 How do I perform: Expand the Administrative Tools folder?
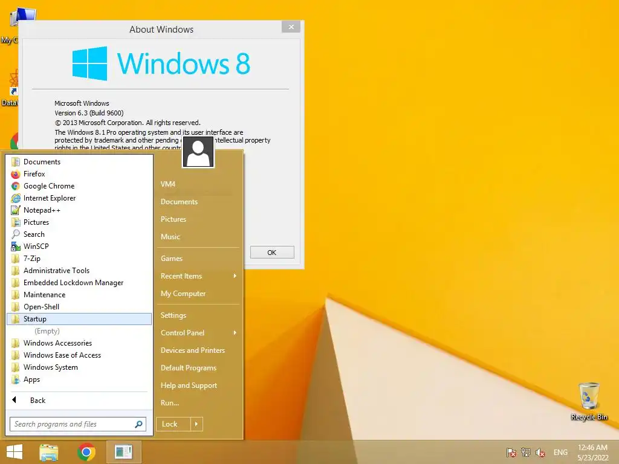coord(79,271)
